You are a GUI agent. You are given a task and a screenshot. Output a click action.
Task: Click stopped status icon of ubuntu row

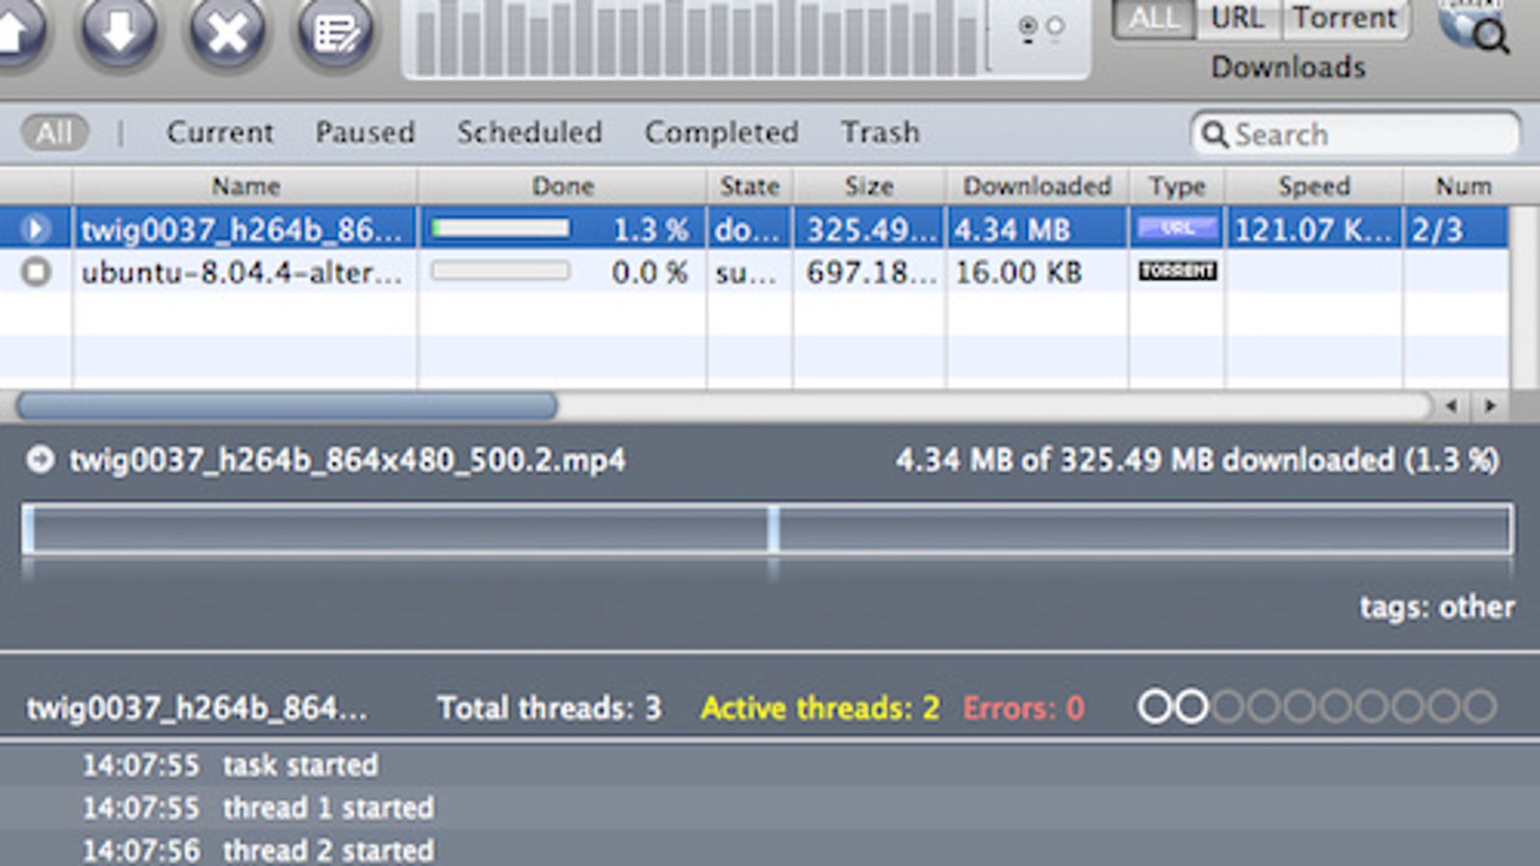click(36, 272)
